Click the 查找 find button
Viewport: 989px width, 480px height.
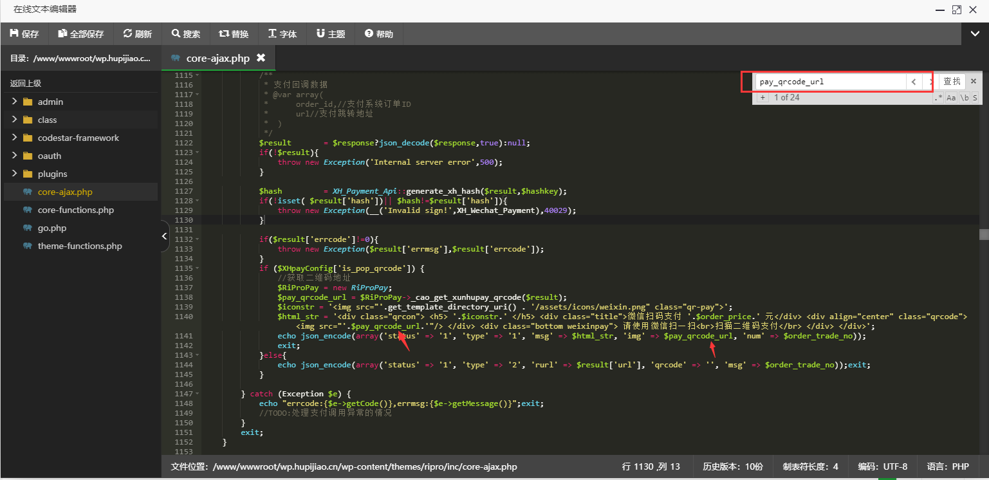[x=952, y=82]
